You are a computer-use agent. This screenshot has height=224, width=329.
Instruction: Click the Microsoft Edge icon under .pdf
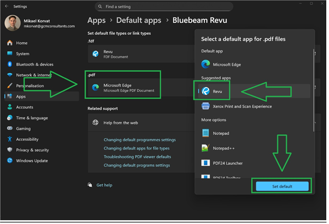coord(95,88)
